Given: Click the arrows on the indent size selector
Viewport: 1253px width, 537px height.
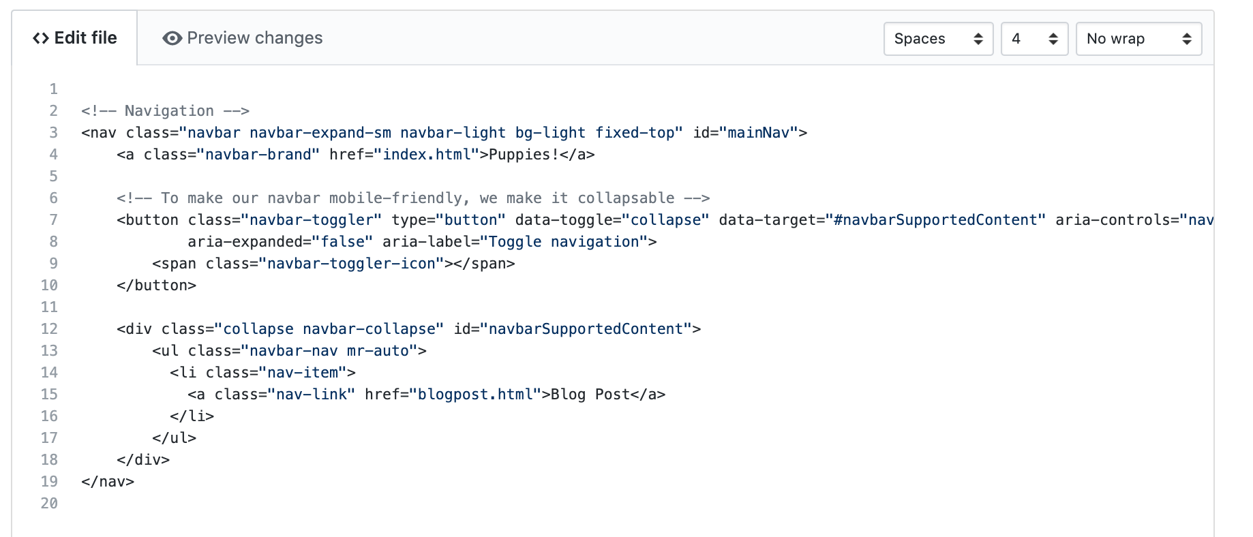Looking at the screenshot, I should coord(1053,39).
